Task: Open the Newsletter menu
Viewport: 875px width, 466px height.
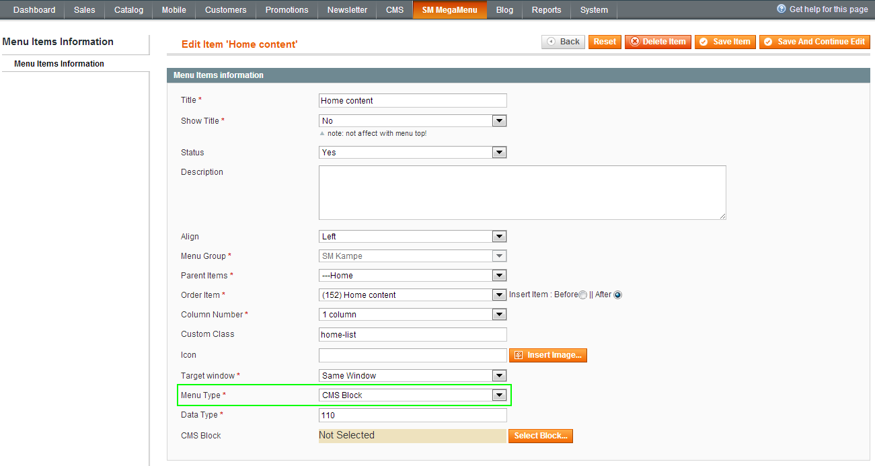Action: point(347,10)
